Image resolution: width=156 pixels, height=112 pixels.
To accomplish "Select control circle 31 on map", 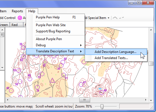I will tap(64, 75).
